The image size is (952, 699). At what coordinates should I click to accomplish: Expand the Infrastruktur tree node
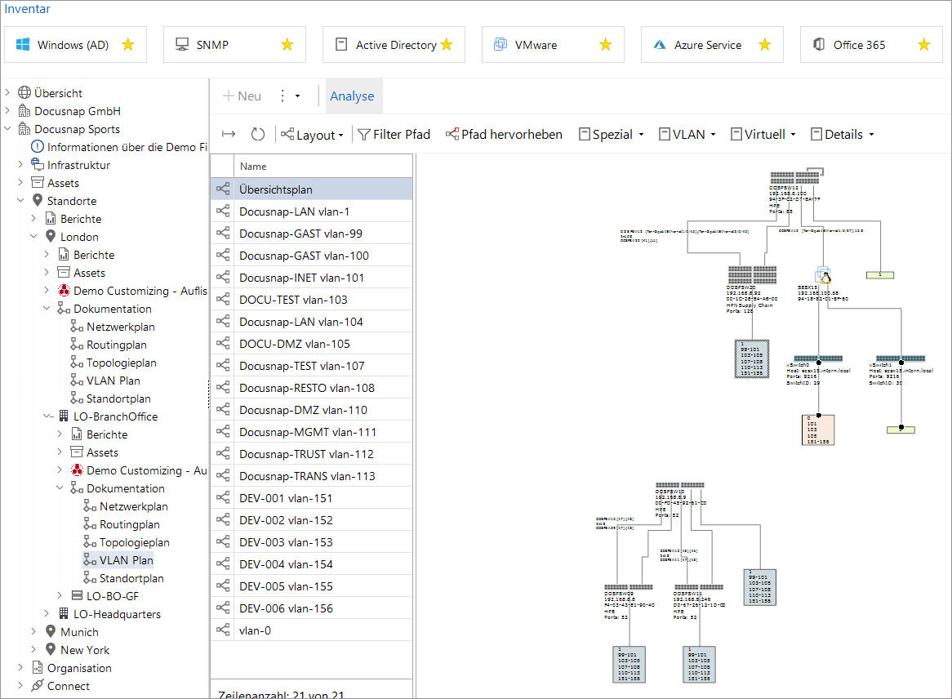[20, 165]
